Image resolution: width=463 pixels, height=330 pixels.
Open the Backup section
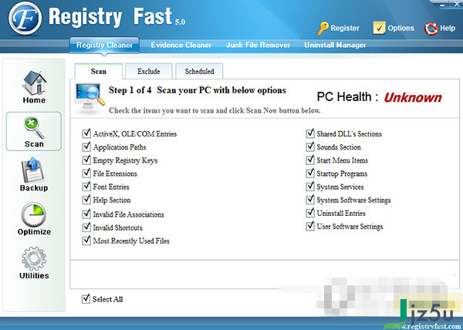[34, 174]
